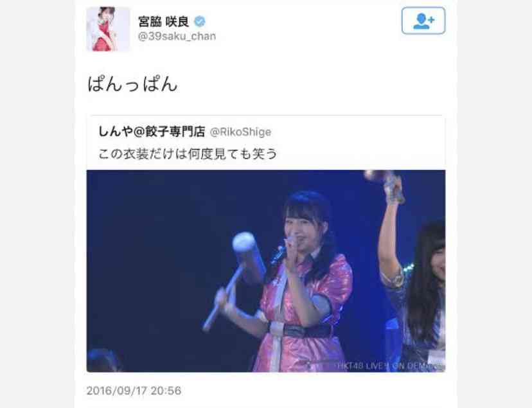
Task: Open the 宮脇 咲良 display name
Action: [164, 22]
